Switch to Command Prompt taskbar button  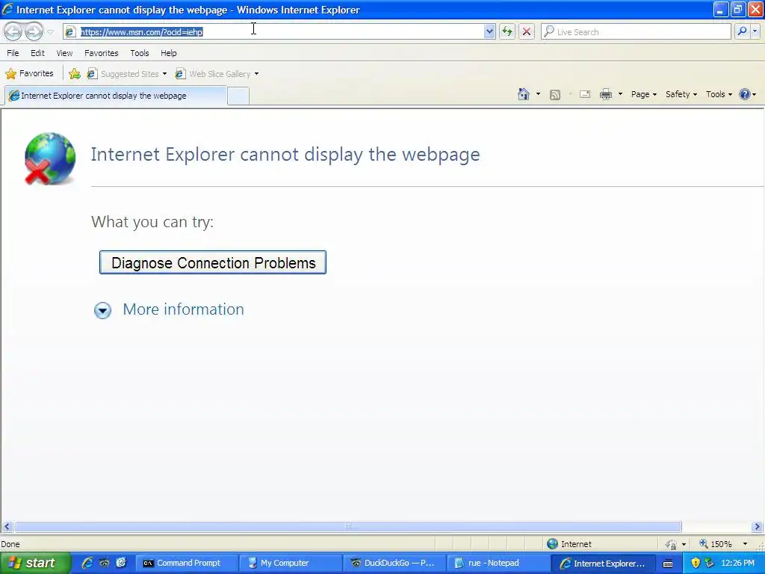pyautogui.click(x=186, y=563)
